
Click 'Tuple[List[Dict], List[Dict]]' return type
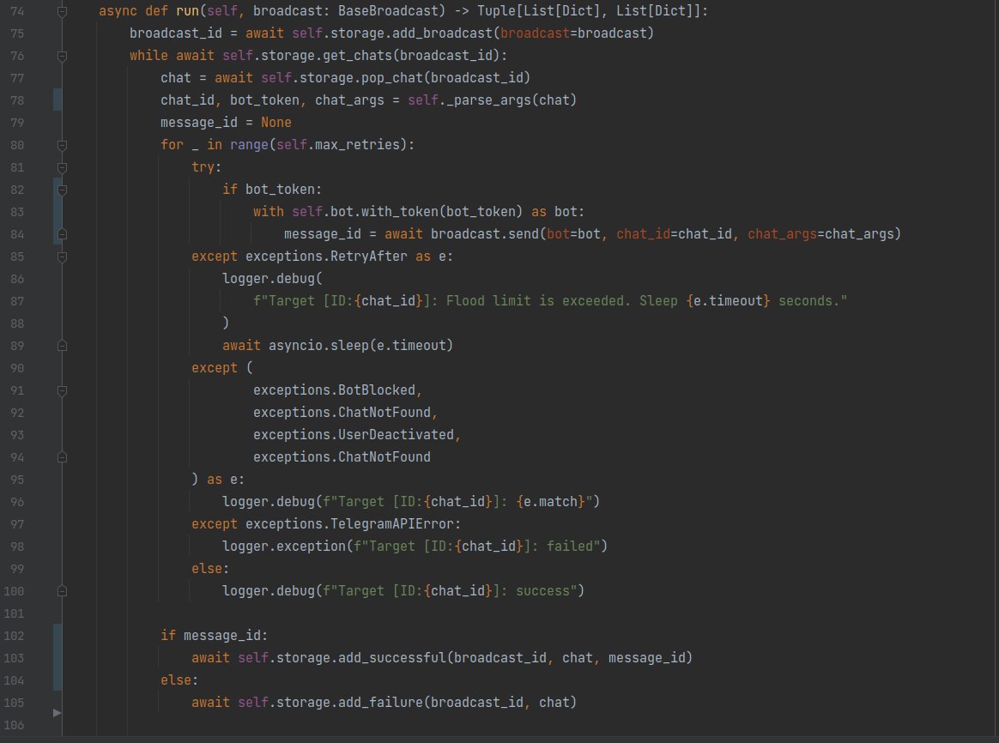pos(589,11)
